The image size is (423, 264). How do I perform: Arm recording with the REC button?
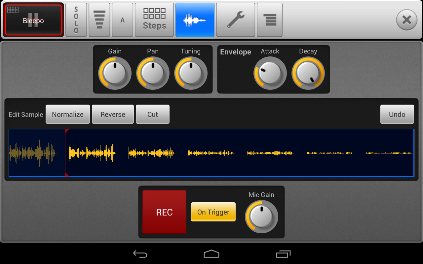pos(164,212)
